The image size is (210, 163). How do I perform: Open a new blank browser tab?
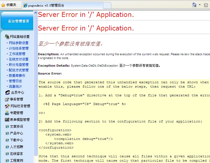107,5
